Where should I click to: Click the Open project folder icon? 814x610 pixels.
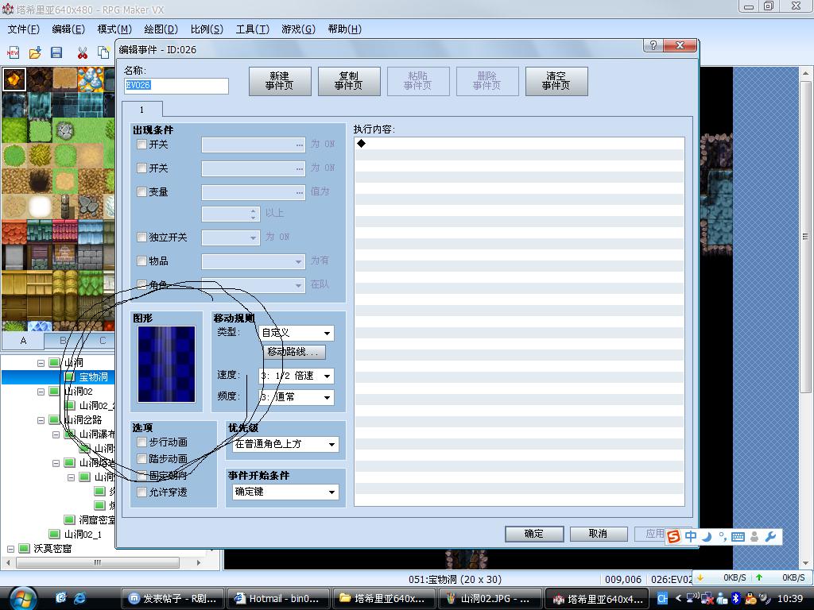coord(35,52)
